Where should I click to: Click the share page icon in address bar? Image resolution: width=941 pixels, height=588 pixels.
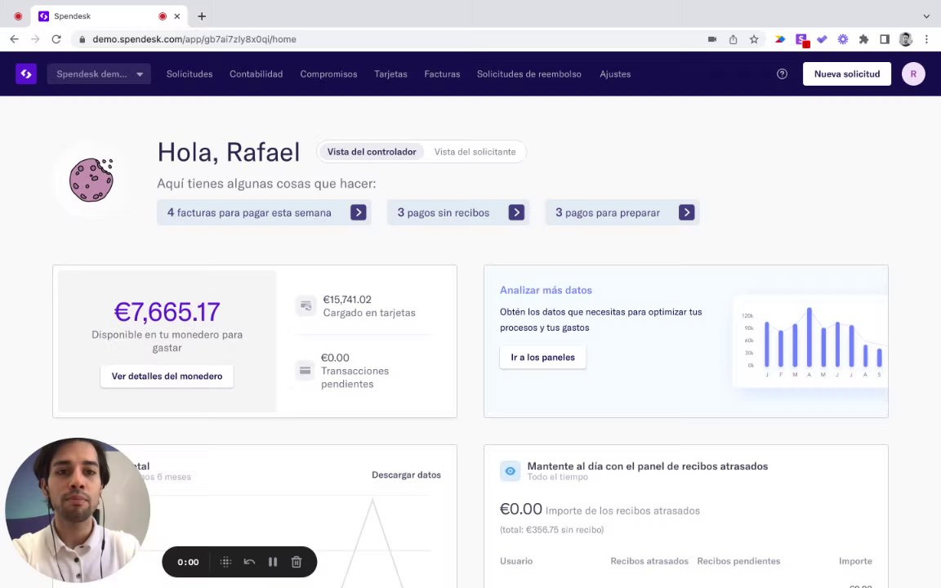[x=733, y=39]
